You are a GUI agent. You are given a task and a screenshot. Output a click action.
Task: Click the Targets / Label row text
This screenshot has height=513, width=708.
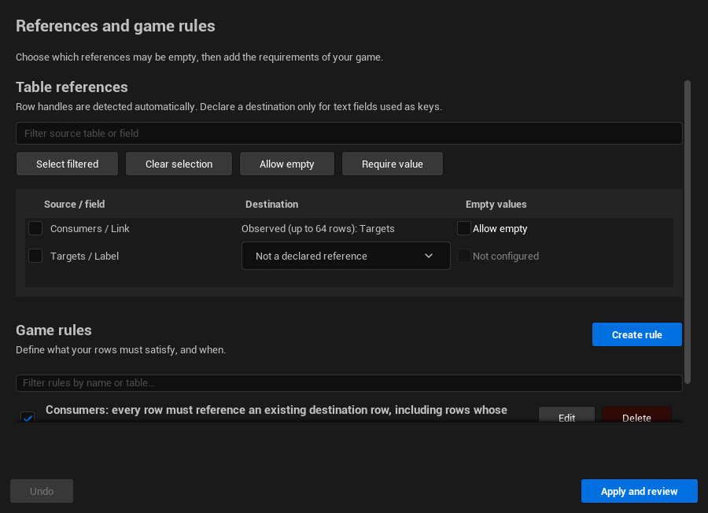[x=84, y=256]
